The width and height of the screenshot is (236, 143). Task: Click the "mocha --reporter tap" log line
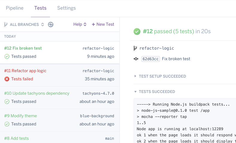pyautogui.click(x=162, y=117)
